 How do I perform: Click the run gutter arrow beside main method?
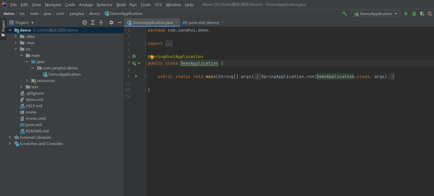coord(136,76)
